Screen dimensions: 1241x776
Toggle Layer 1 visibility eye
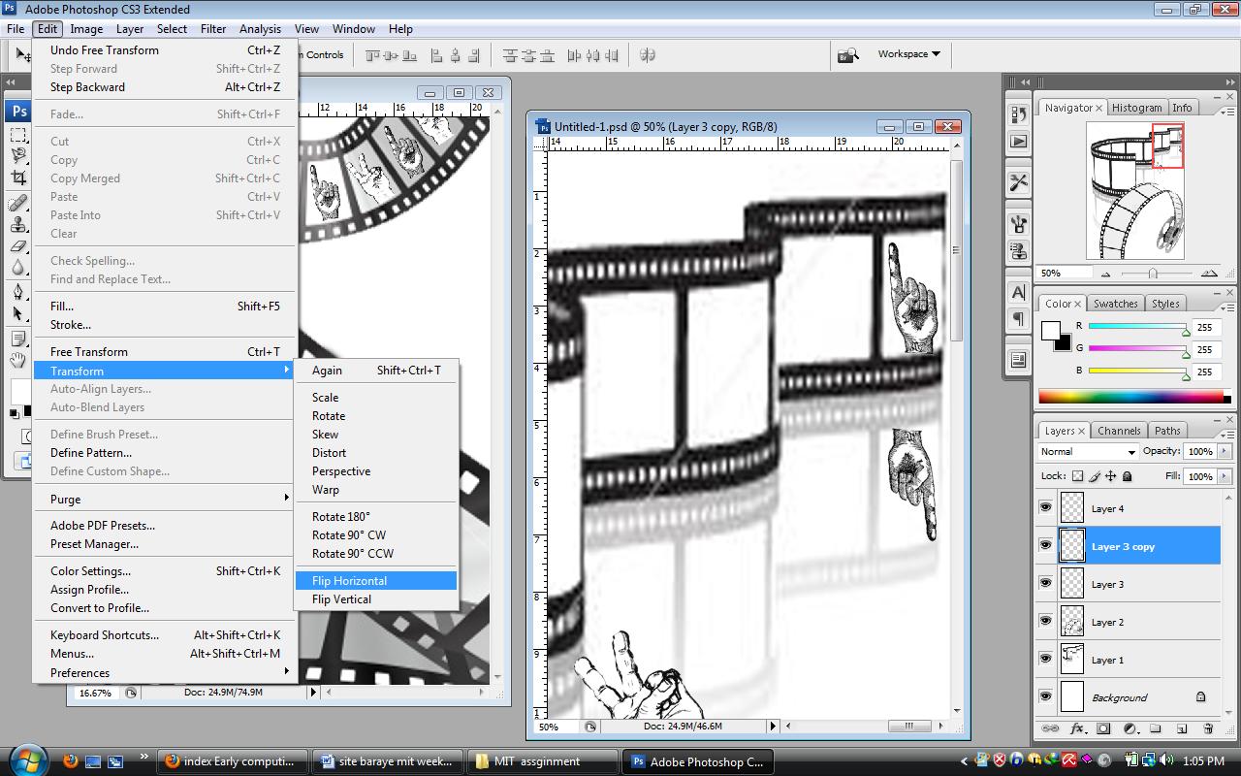[1045, 659]
